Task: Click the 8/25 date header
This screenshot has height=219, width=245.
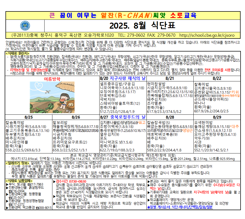Action: tap(29, 117)
